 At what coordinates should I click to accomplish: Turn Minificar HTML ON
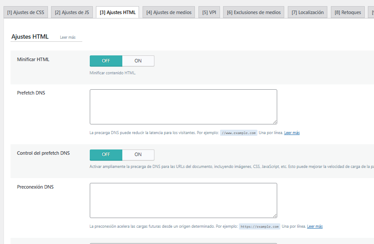pos(138,61)
